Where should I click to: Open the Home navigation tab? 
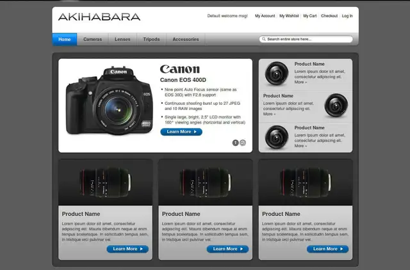[65, 40]
